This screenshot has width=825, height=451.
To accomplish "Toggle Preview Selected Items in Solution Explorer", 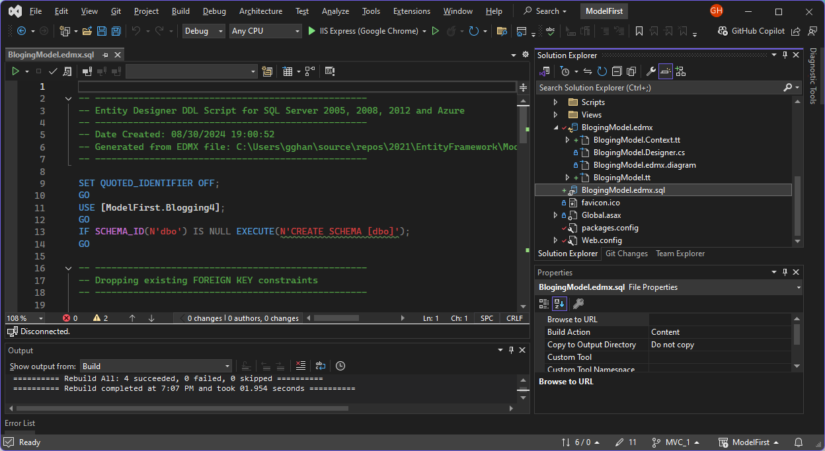I will click(666, 71).
